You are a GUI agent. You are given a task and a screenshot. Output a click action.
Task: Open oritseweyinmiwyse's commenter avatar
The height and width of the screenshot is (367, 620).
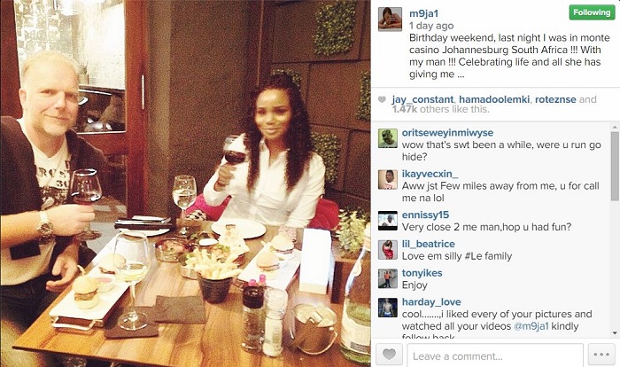point(388,138)
